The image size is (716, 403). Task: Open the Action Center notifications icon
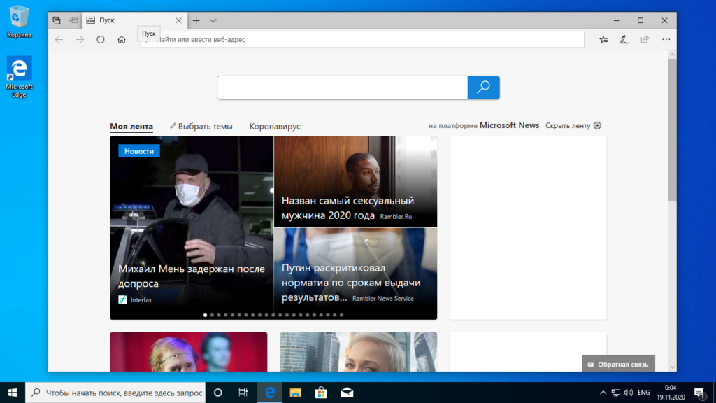[699, 393]
